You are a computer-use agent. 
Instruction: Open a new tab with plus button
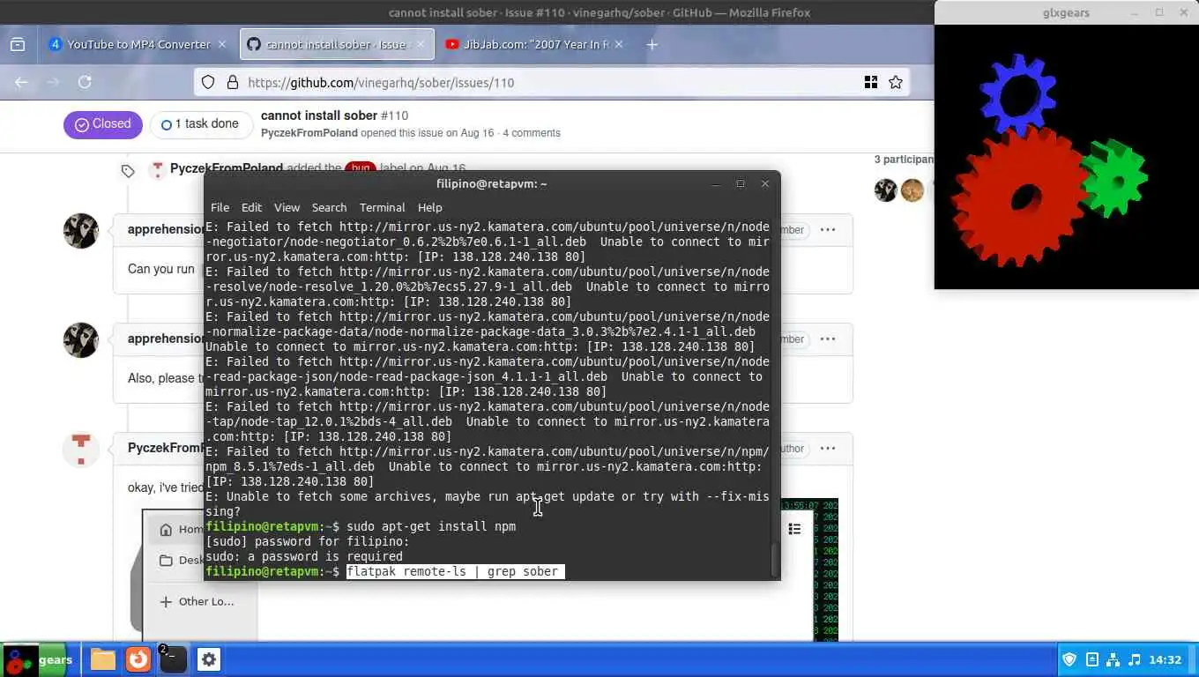tap(652, 44)
